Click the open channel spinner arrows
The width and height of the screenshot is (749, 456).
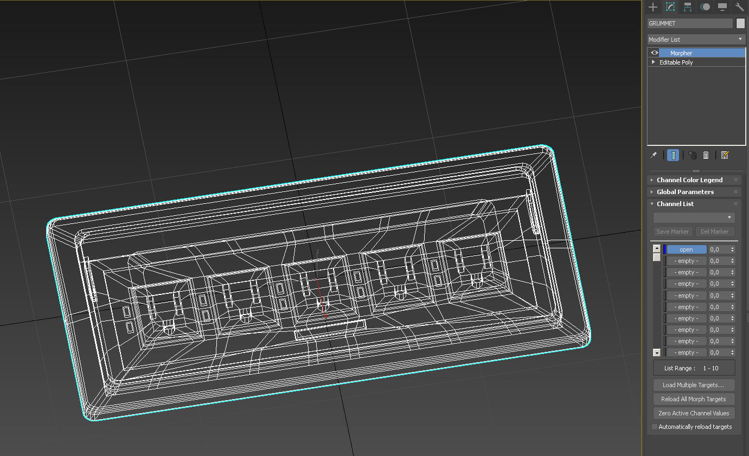(x=733, y=249)
